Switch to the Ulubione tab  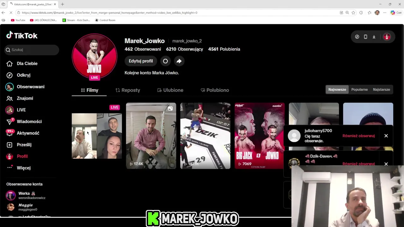click(170, 90)
